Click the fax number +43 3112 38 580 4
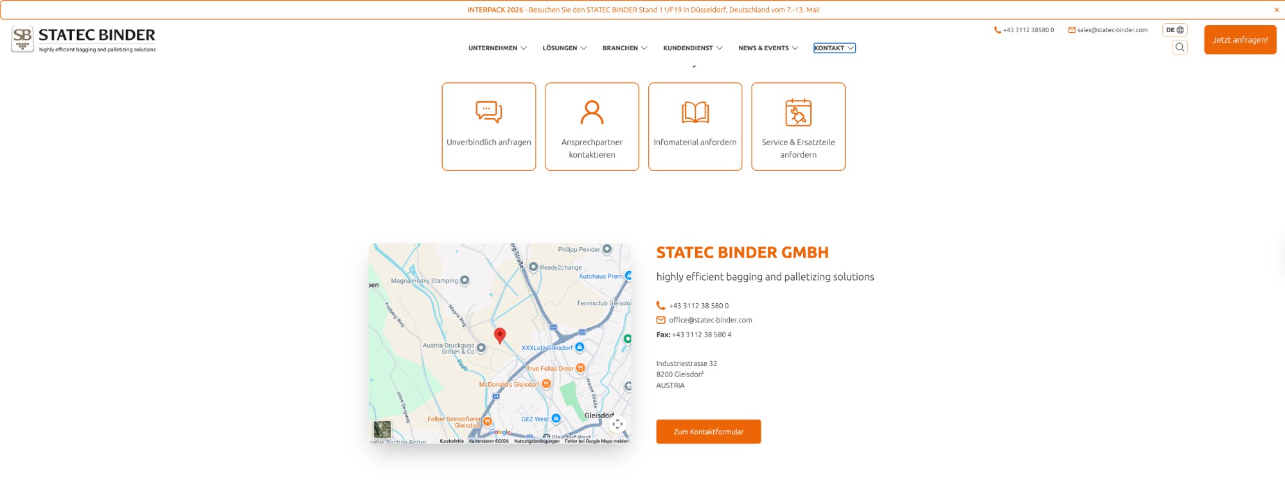The height and width of the screenshot is (501, 1285). [x=702, y=335]
